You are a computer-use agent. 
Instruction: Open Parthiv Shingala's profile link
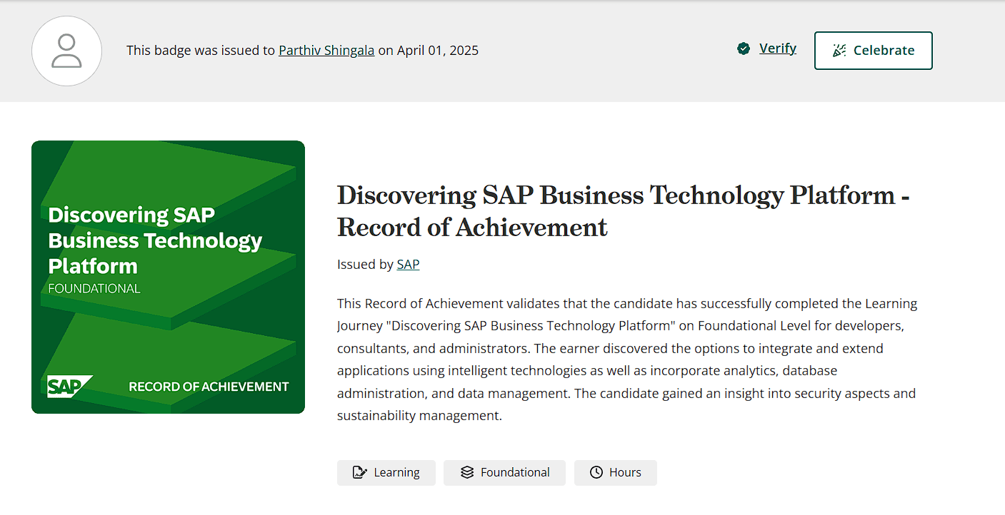point(326,51)
